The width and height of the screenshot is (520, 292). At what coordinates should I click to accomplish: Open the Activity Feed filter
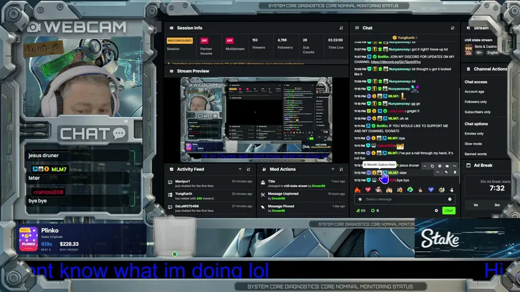tap(240, 169)
